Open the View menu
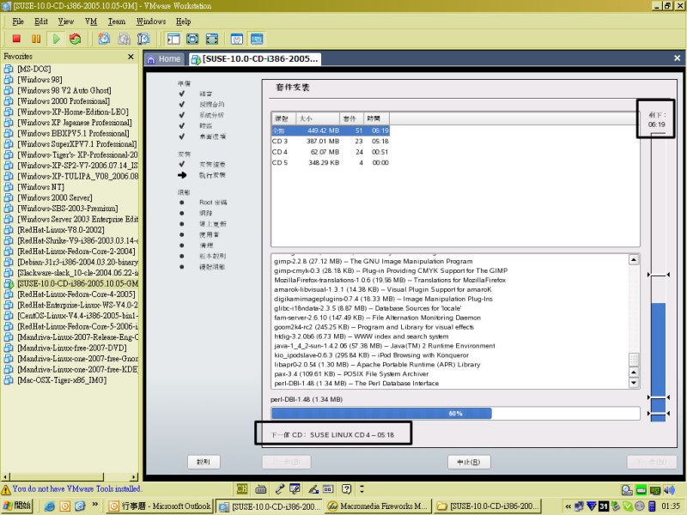This screenshot has height=515, width=687. click(66, 21)
